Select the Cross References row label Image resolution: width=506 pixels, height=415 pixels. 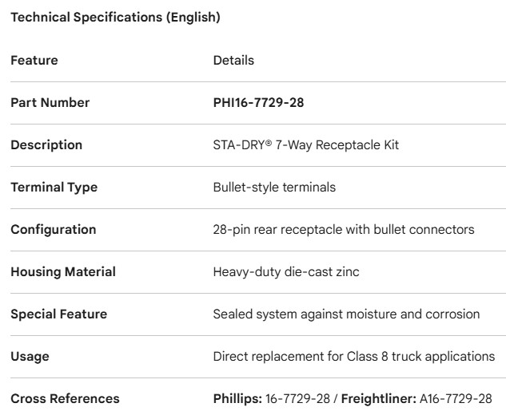pos(65,398)
